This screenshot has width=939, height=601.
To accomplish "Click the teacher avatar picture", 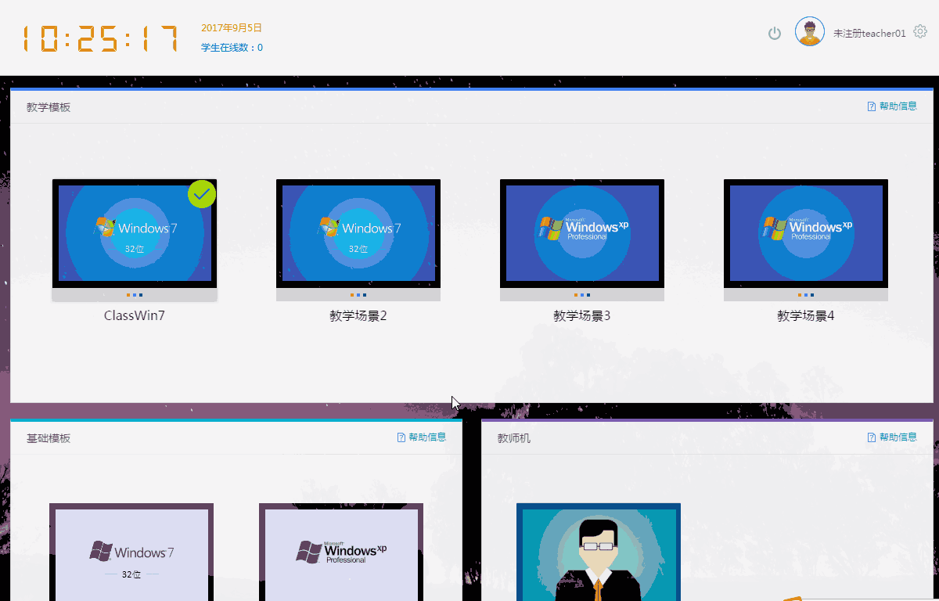I will tap(810, 32).
